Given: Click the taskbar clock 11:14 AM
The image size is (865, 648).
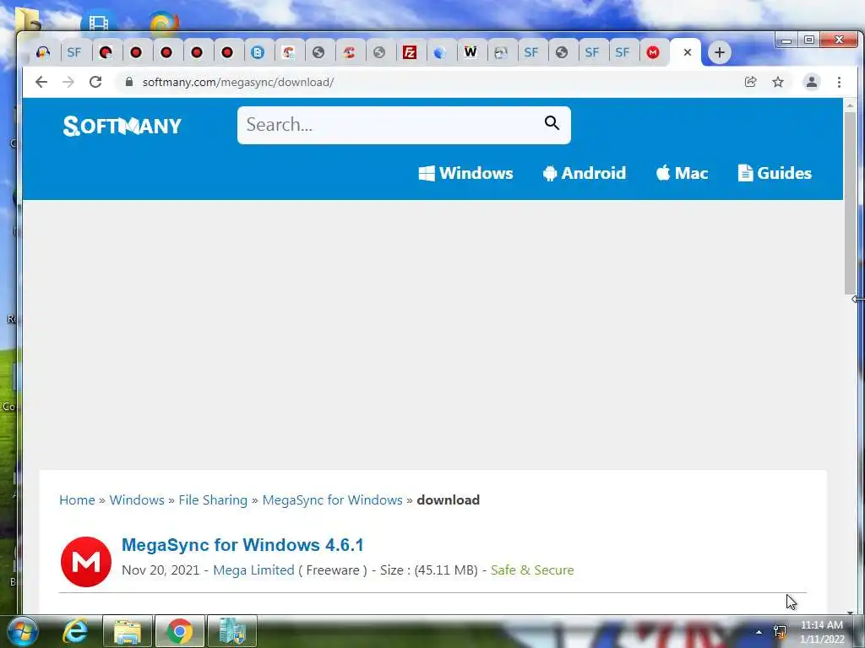Looking at the screenshot, I should pyautogui.click(x=822, y=625).
